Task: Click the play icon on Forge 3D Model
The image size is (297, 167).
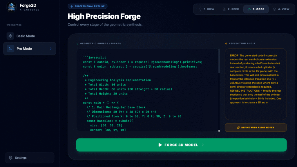Action: (x=160, y=145)
